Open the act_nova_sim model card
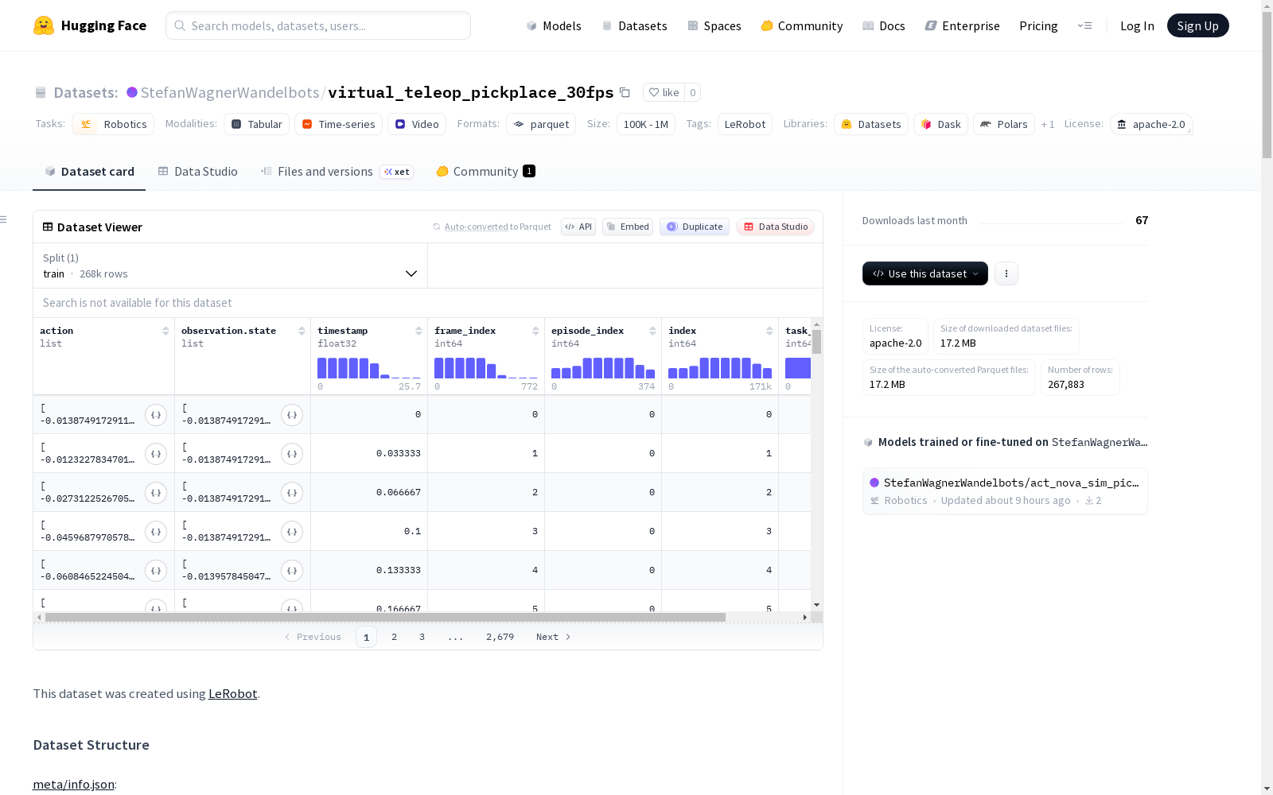The width and height of the screenshot is (1273, 795). click(1005, 491)
